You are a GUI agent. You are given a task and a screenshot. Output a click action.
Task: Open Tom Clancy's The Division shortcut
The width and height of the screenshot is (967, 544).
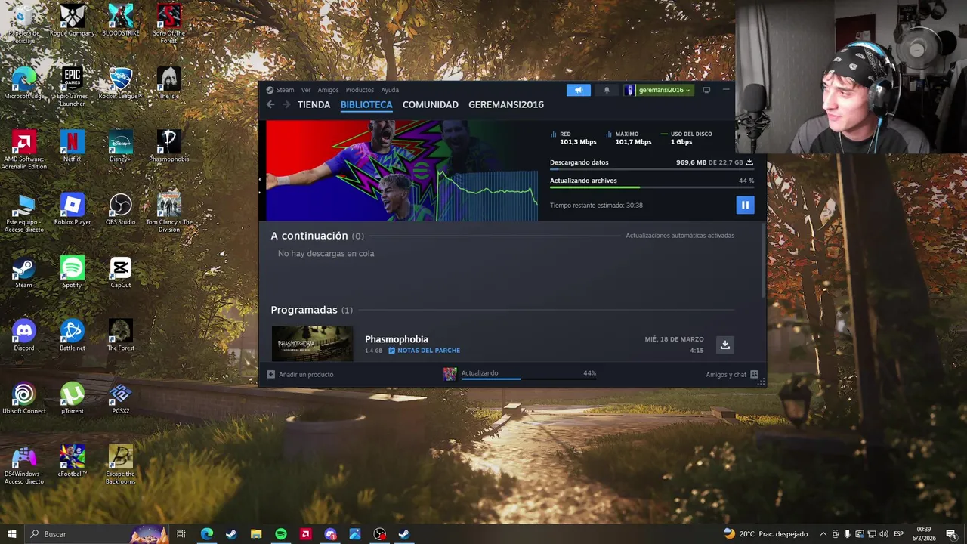click(x=168, y=213)
